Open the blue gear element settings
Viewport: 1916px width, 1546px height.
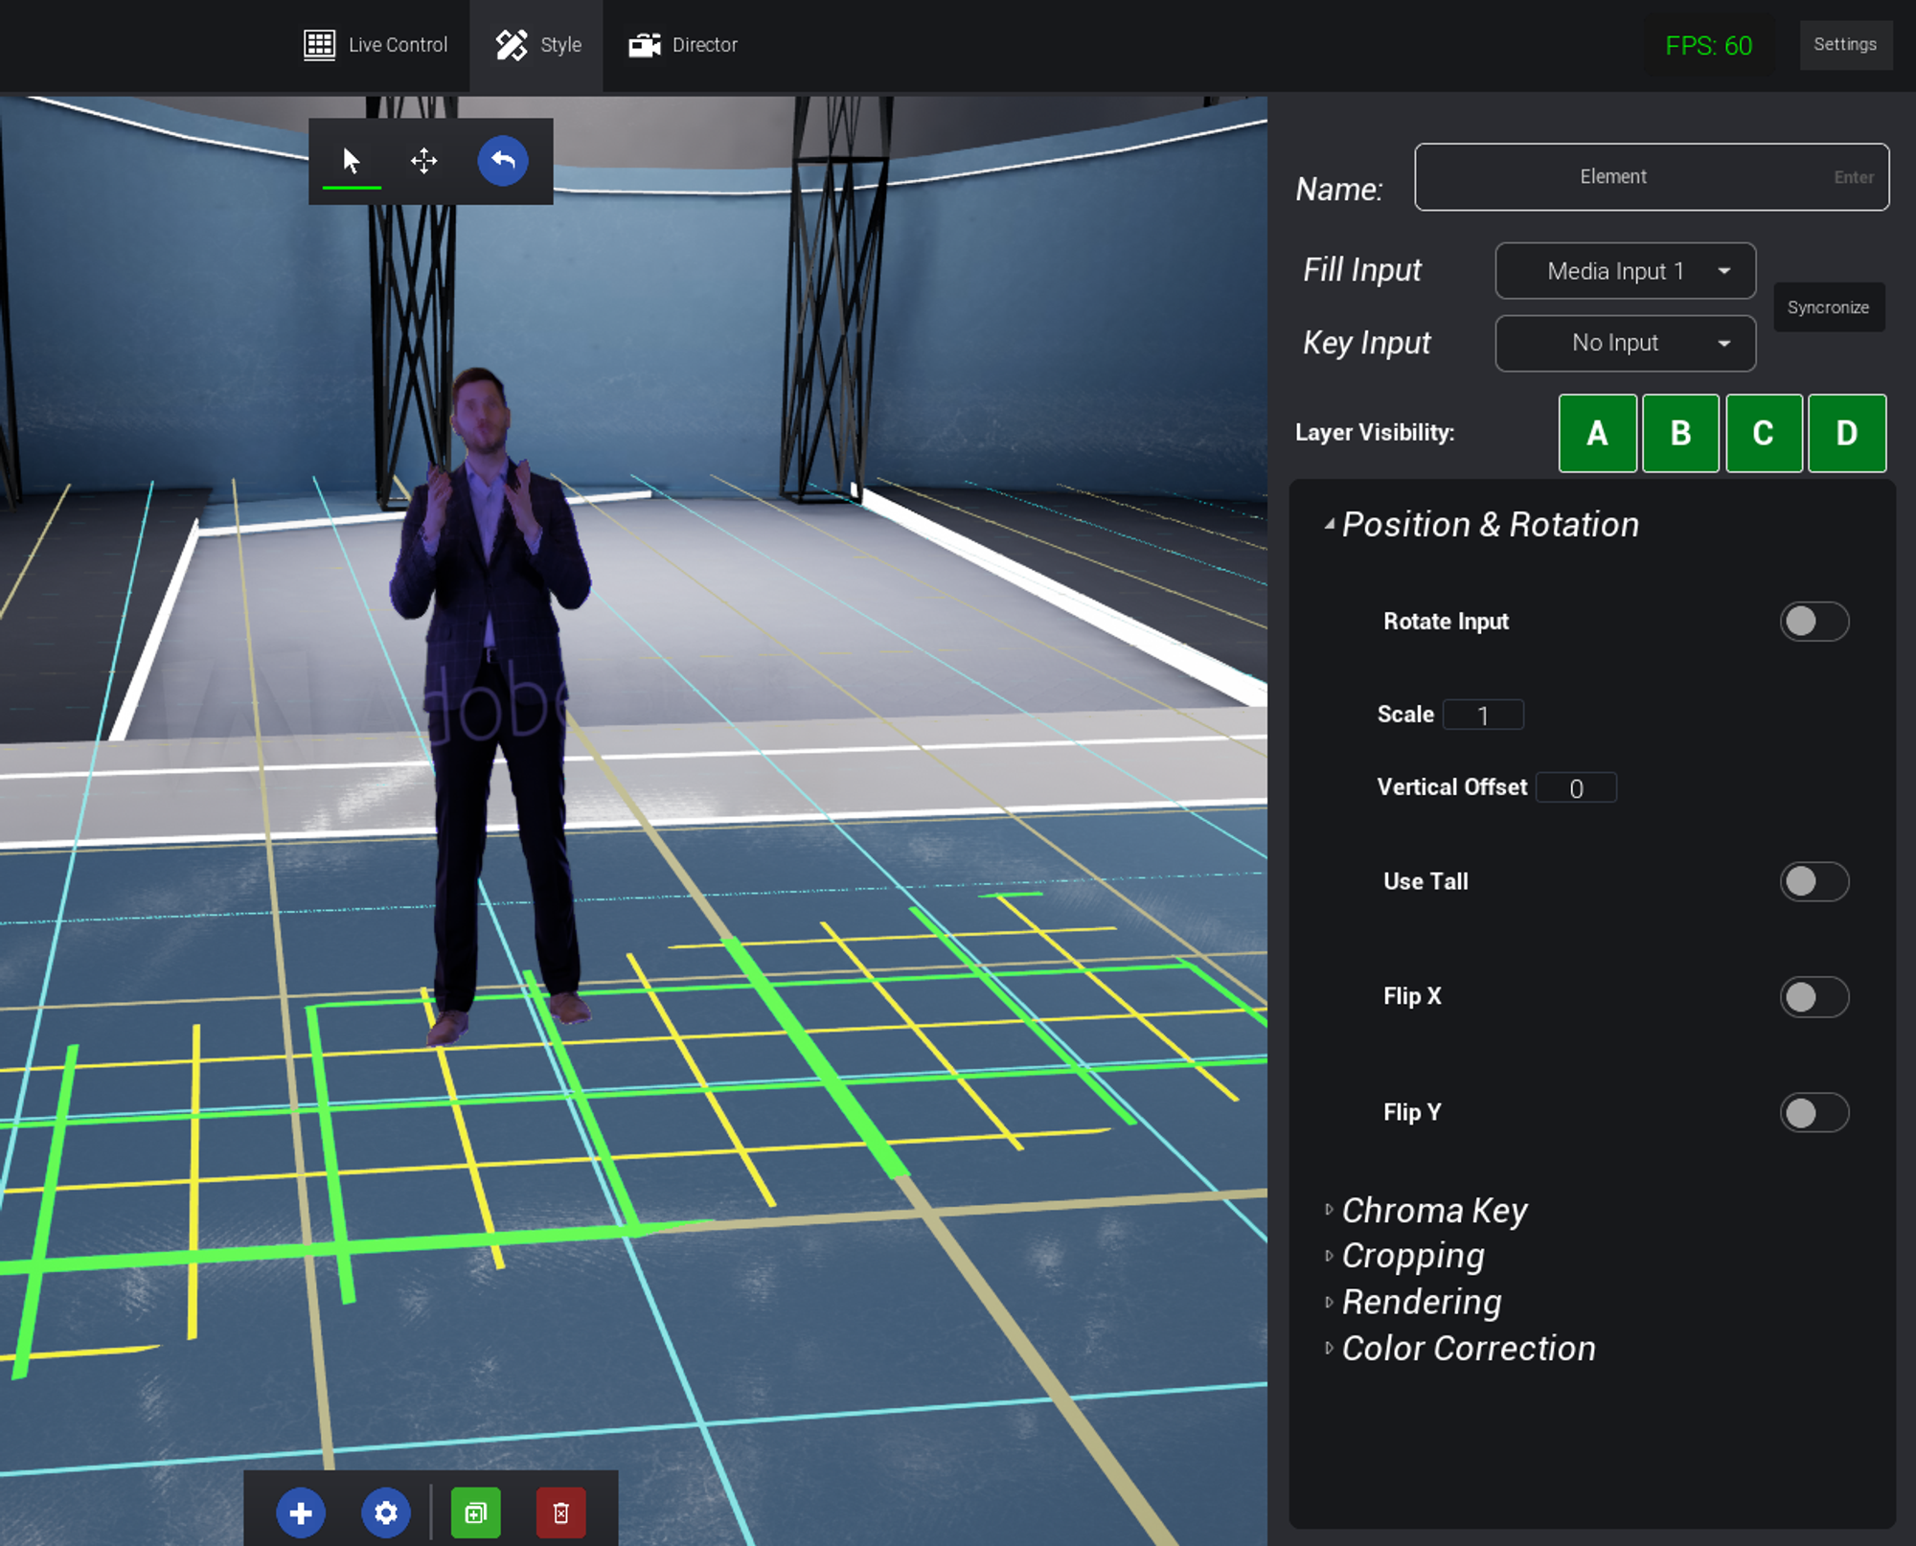[385, 1512]
